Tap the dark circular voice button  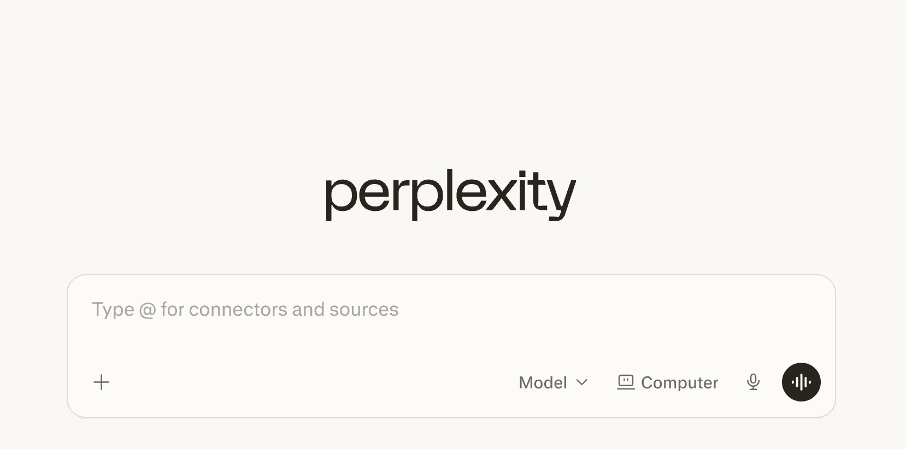point(801,382)
